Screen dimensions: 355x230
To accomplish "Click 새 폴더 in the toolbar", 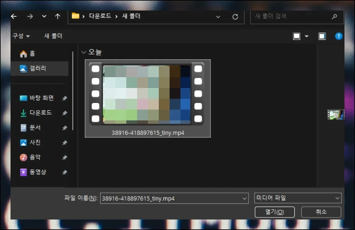I will [x=53, y=36].
